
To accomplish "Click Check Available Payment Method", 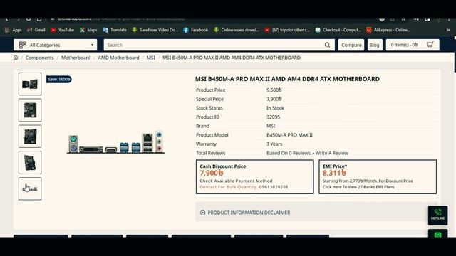I will click(x=236, y=181).
